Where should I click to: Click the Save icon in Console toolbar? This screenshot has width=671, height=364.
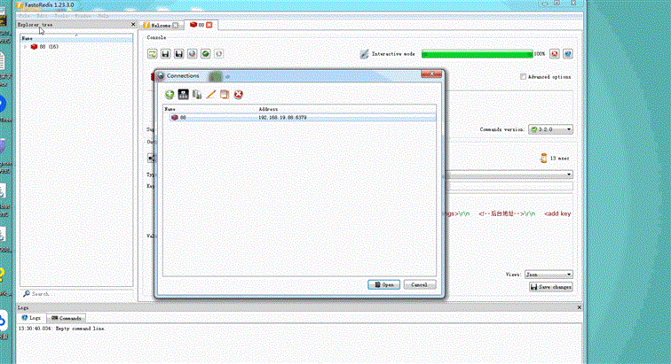click(x=166, y=54)
